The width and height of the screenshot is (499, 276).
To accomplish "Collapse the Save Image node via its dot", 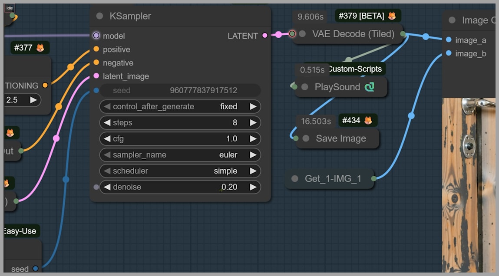I will point(306,138).
